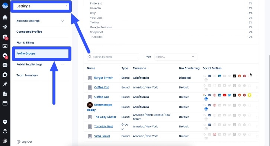Open the reports chart document icon
This screenshot has width=270, height=146.
5,94
